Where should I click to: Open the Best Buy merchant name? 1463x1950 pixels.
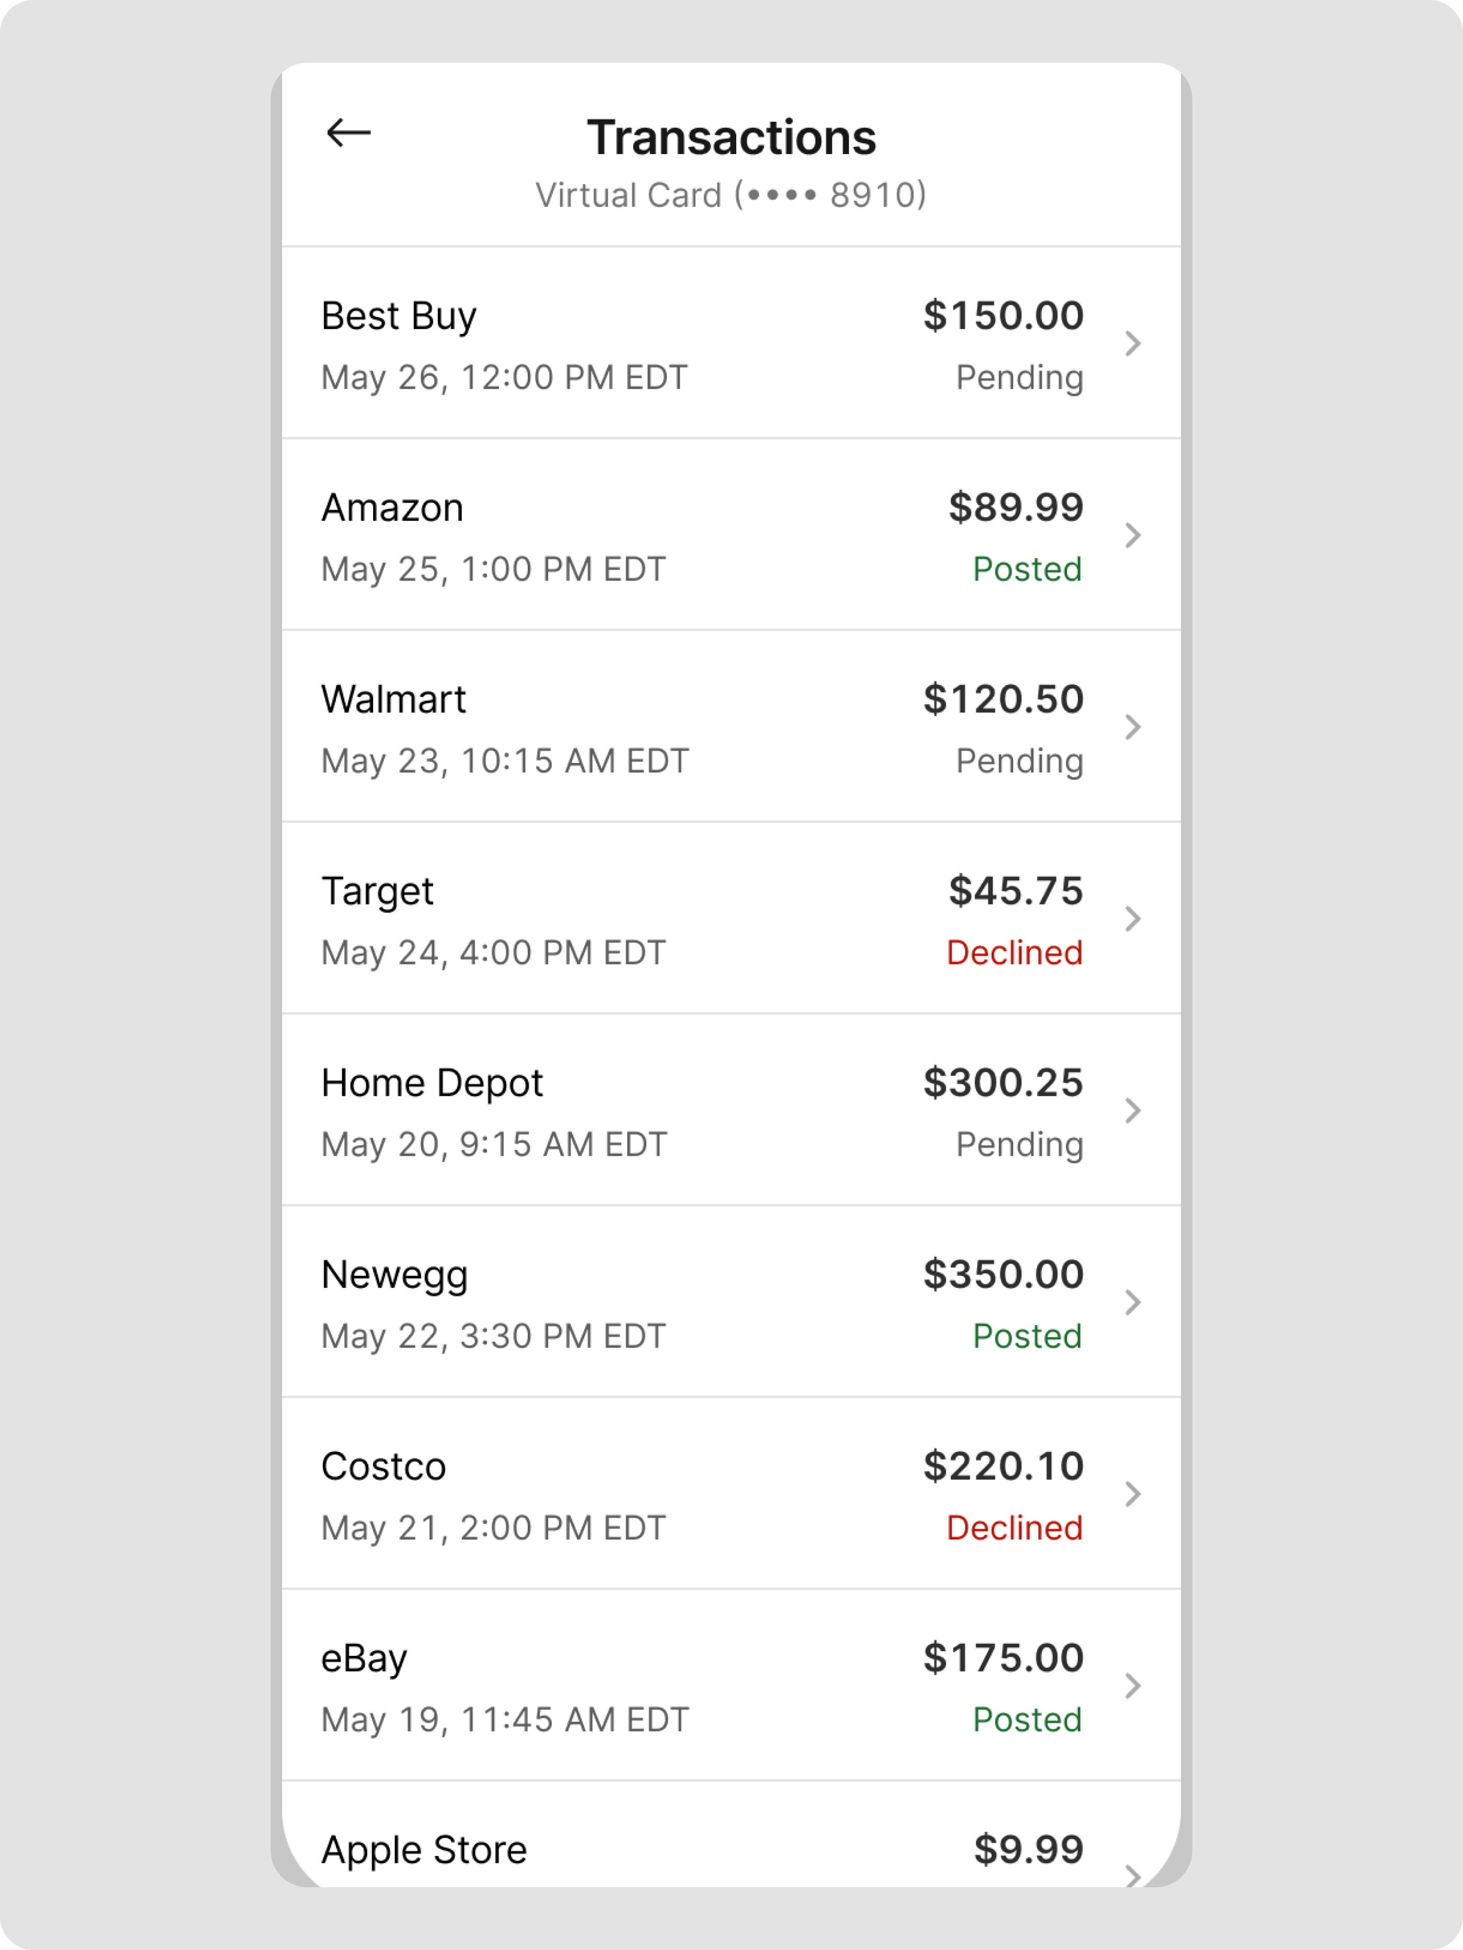click(x=398, y=317)
